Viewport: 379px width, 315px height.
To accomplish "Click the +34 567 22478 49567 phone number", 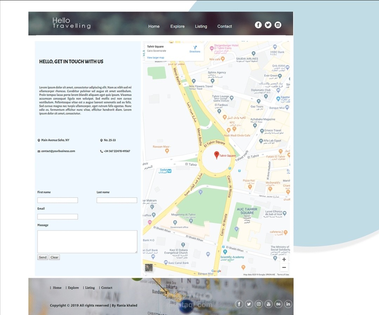I will click(x=117, y=151).
